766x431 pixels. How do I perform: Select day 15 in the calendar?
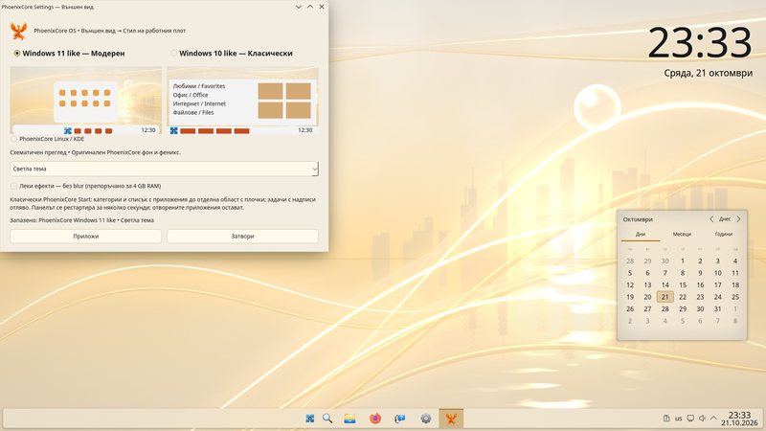[x=683, y=284]
